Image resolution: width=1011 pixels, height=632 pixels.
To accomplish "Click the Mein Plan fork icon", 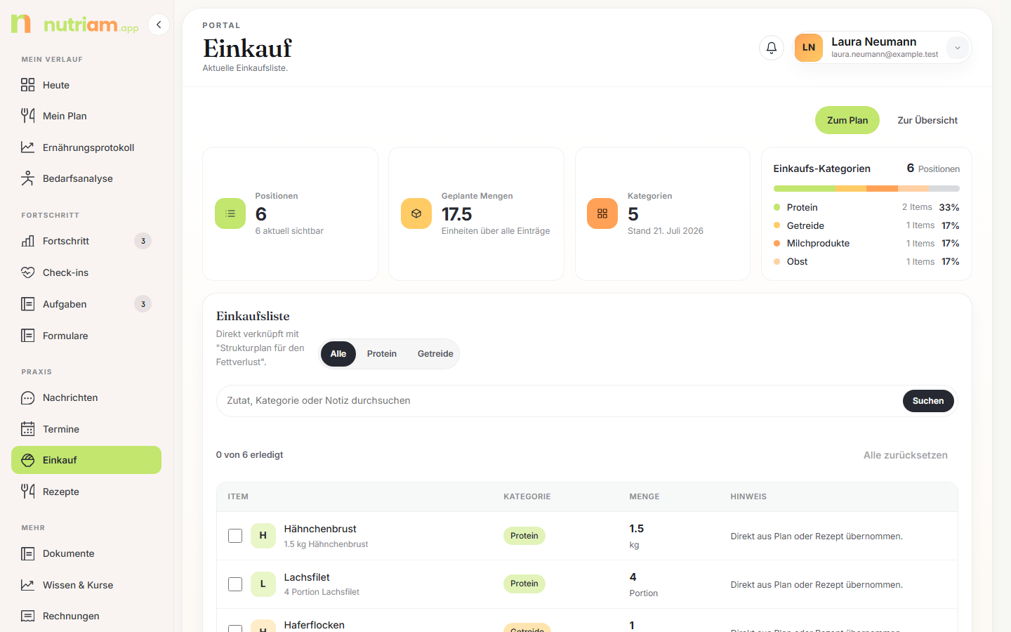I will [27, 116].
